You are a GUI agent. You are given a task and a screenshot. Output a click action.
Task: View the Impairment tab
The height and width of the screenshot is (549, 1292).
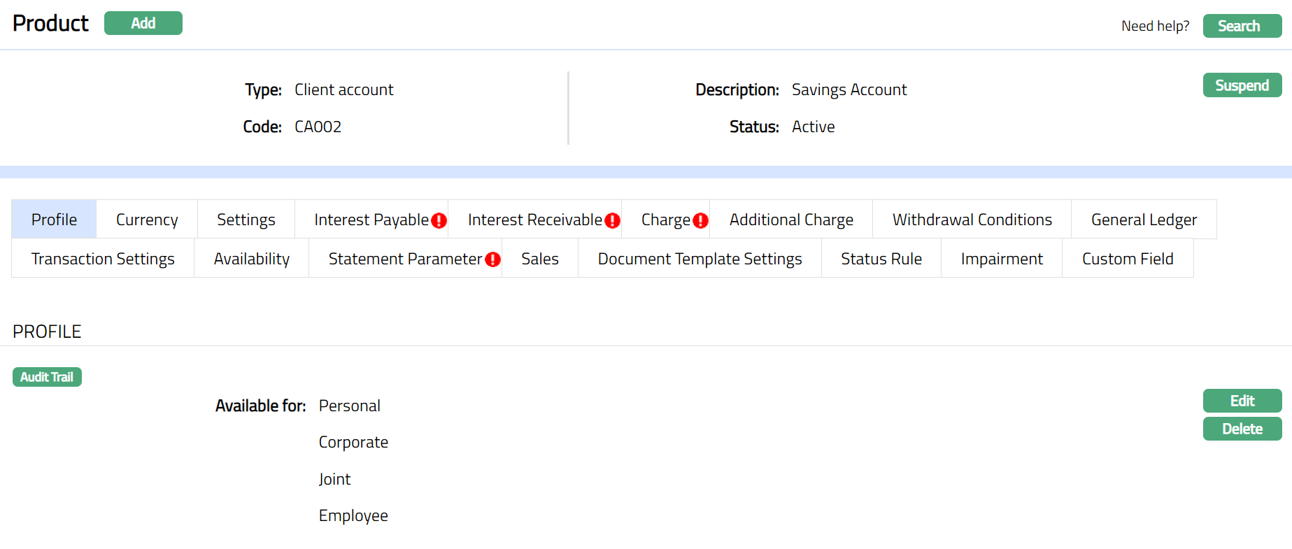pyautogui.click(x=1001, y=259)
